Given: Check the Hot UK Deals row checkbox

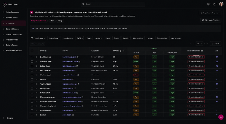Looking at the screenshot, I should 32,70.
